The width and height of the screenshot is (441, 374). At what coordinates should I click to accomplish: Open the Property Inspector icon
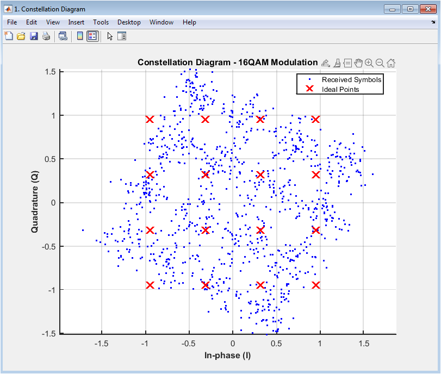(x=122, y=36)
